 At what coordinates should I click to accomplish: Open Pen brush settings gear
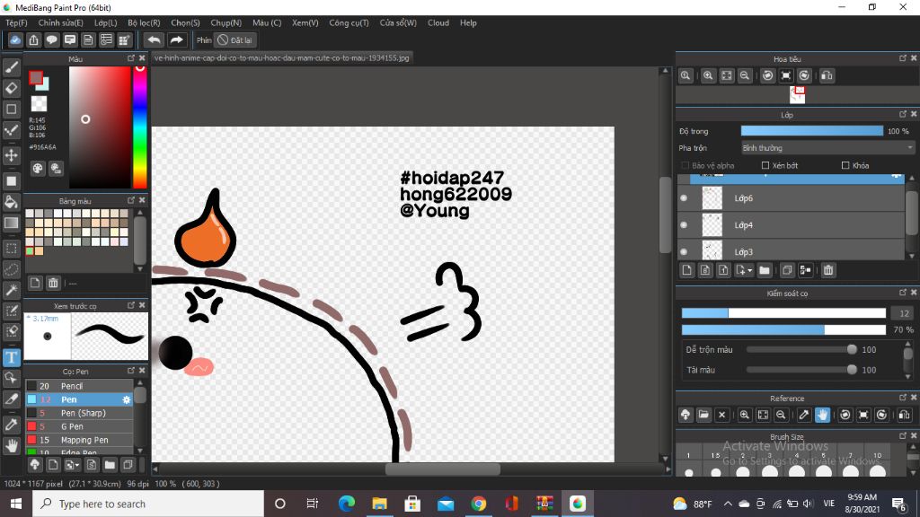[x=126, y=399]
